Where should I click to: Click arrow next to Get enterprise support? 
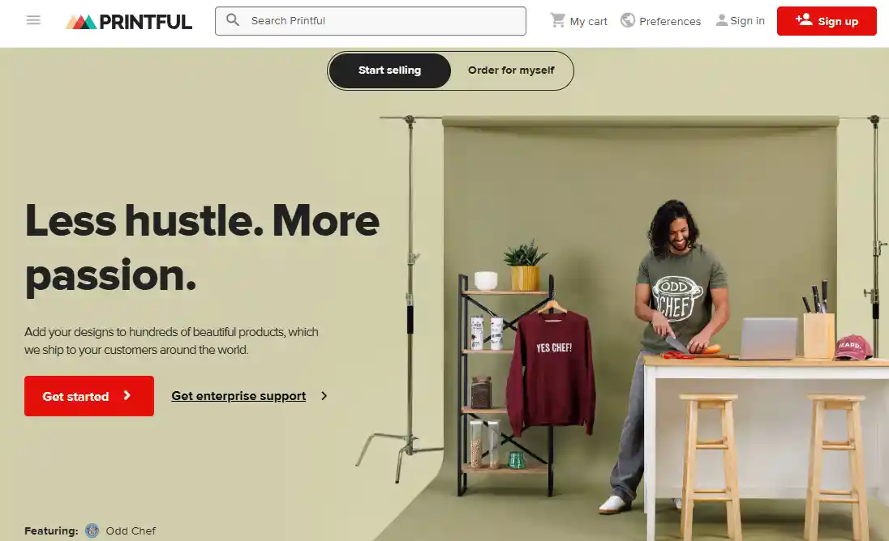324,396
